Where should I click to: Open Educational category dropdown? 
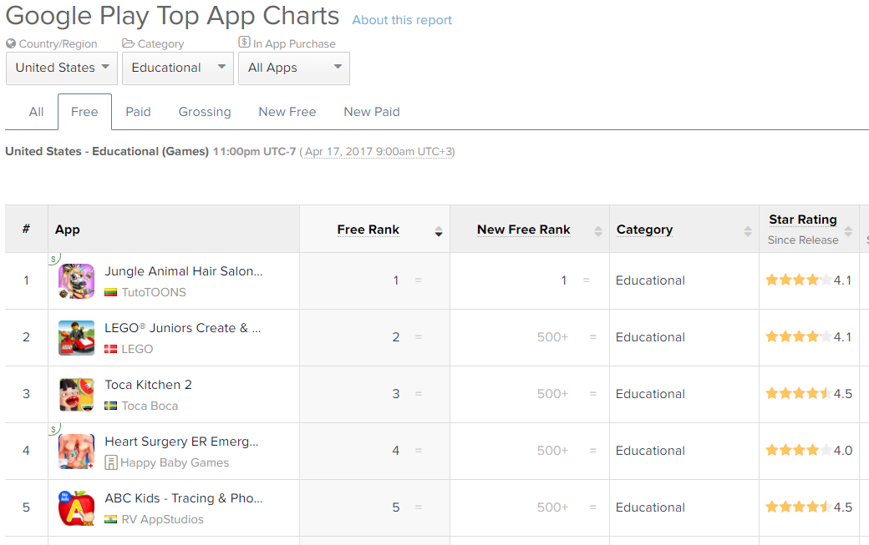click(178, 68)
